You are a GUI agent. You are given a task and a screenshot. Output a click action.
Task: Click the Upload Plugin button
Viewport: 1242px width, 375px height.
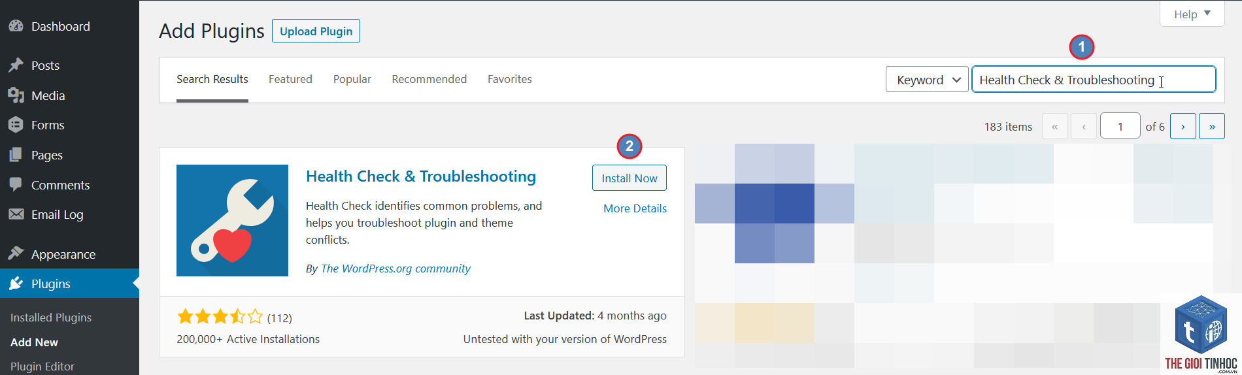coord(316,31)
